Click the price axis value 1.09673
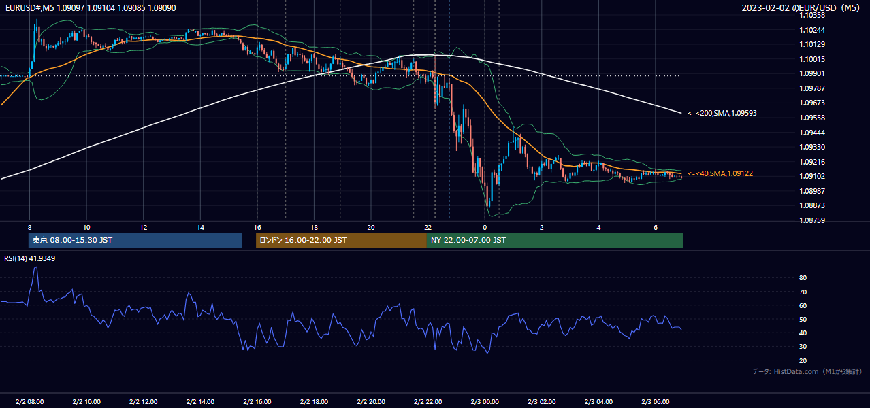 pyautogui.click(x=811, y=103)
